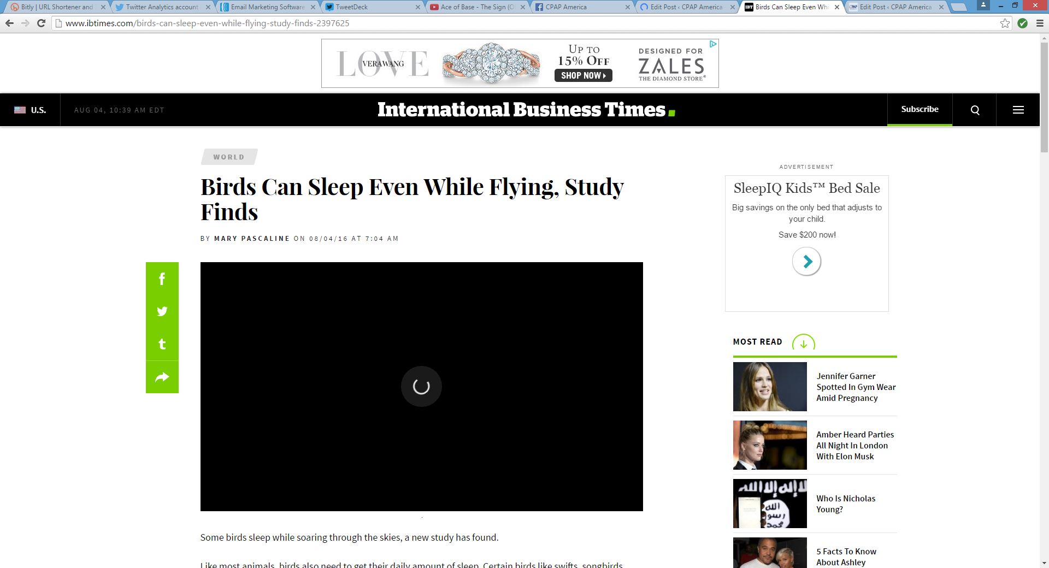1049x568 pixels.
Task: Open author Mary Pascaline link
Action: 252,239
